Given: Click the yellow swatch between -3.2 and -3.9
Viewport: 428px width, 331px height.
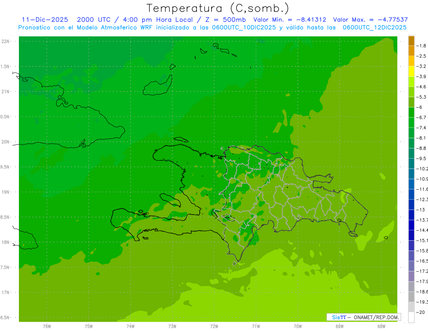Looking at the screenshot, I should 411,71.
